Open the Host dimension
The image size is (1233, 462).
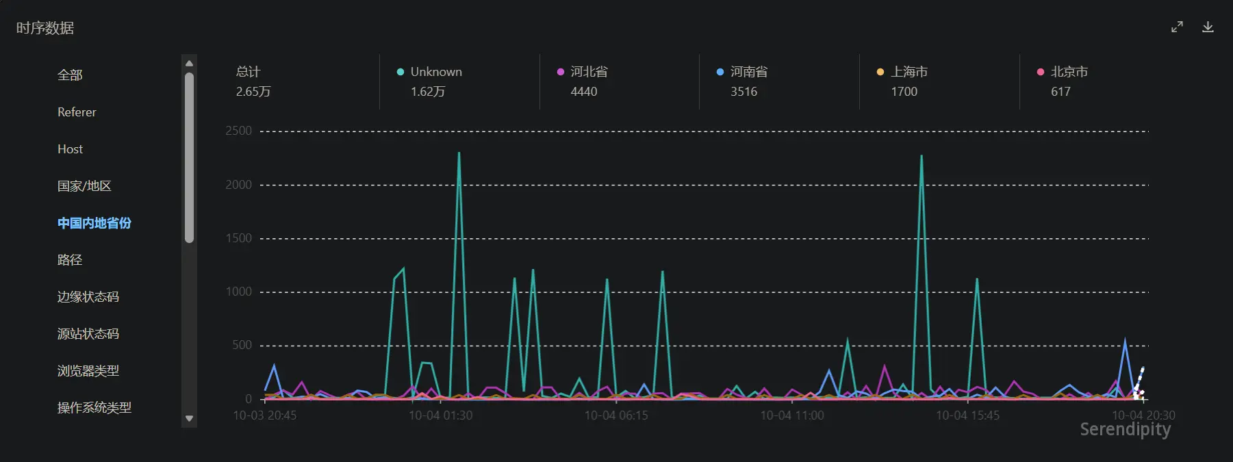(70, 149)
